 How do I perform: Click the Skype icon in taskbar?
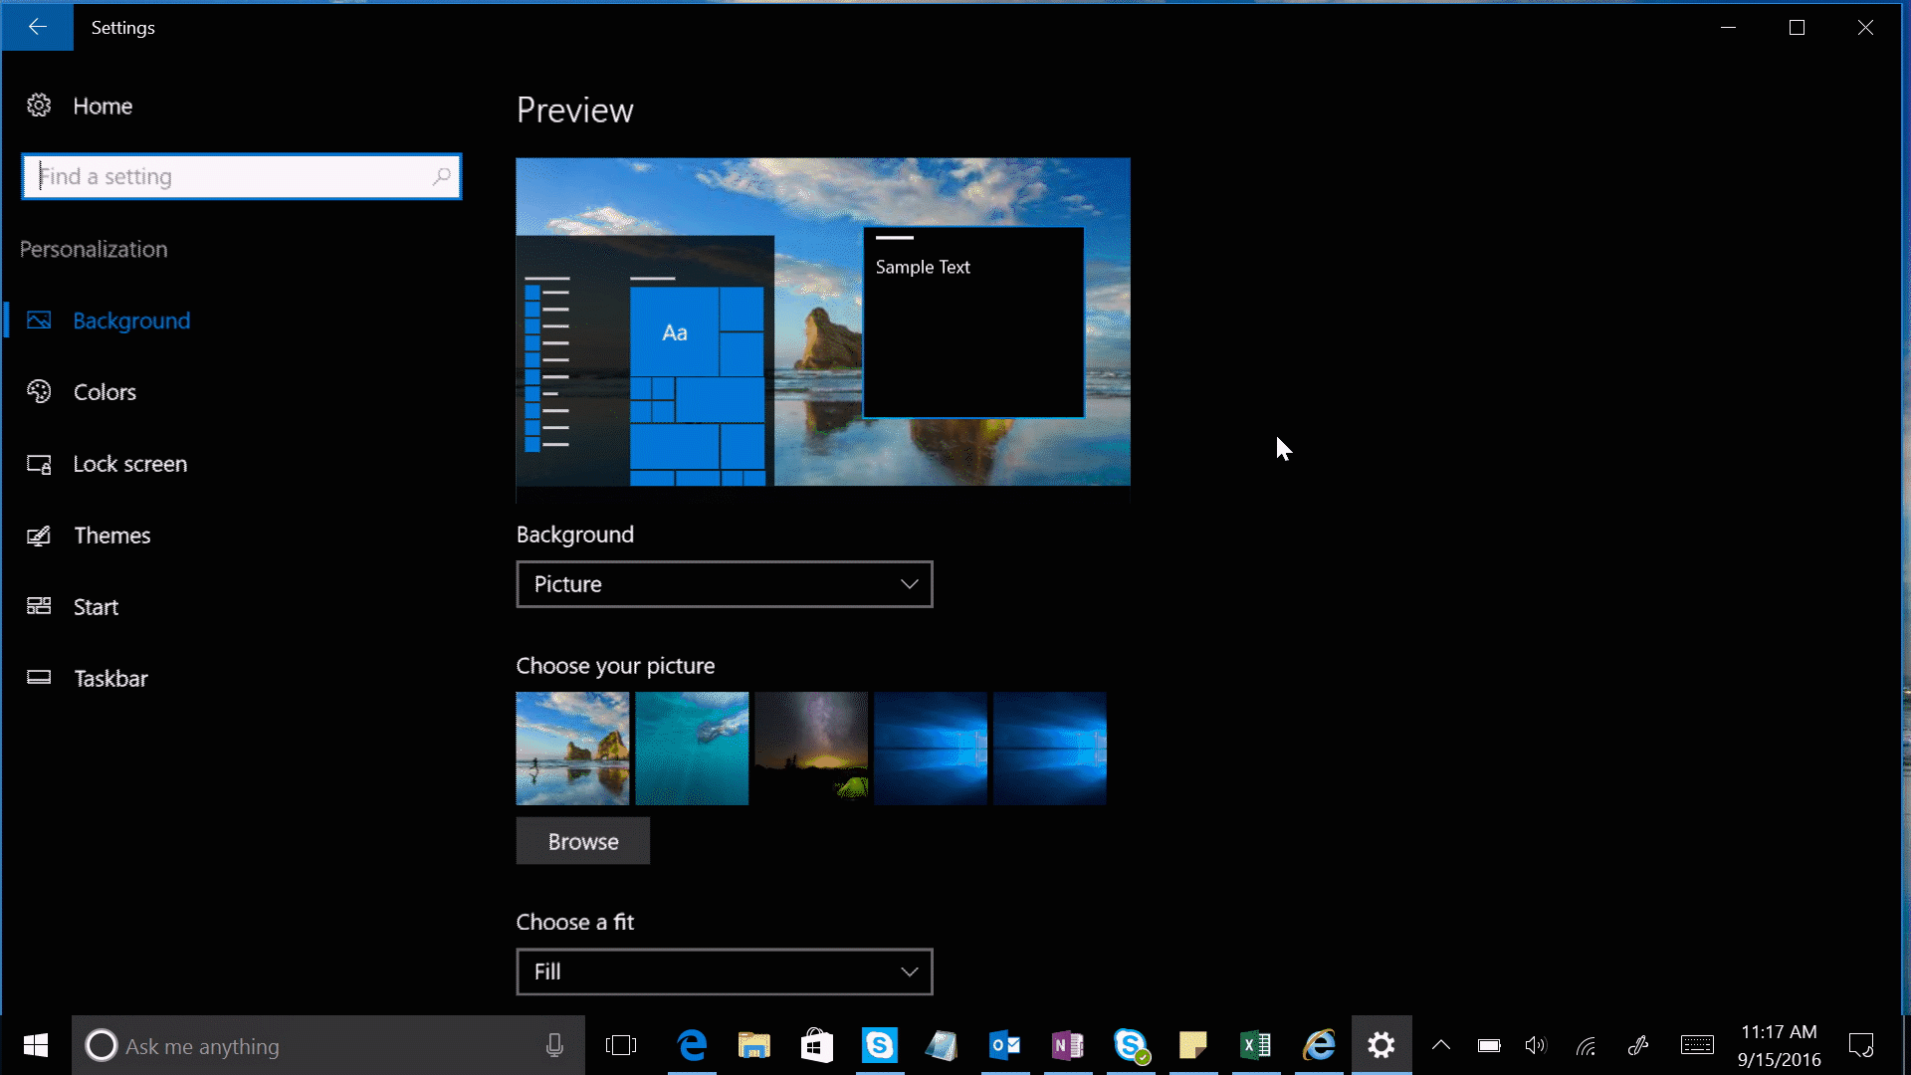point(880,1045)
